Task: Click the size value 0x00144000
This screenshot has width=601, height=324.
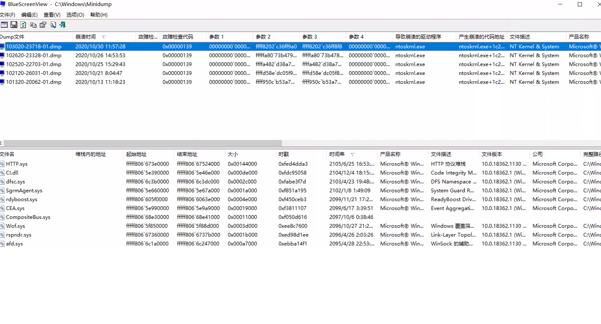Action: (x=243, y=164)
